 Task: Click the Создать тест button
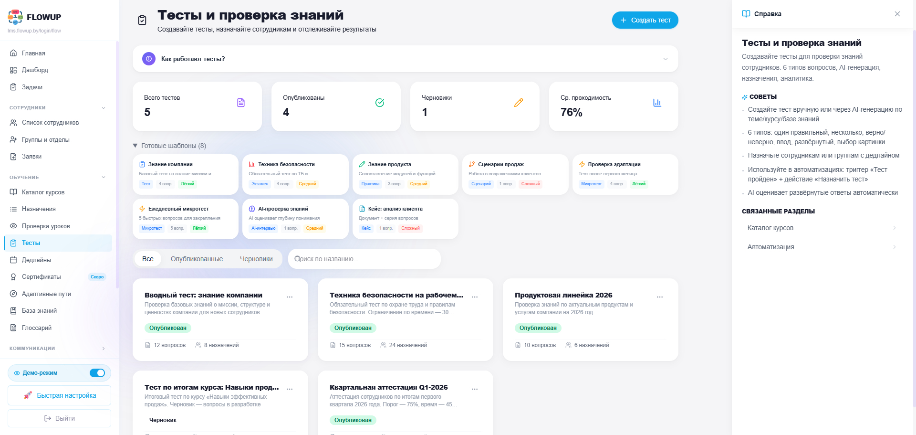tap(645, 20)
